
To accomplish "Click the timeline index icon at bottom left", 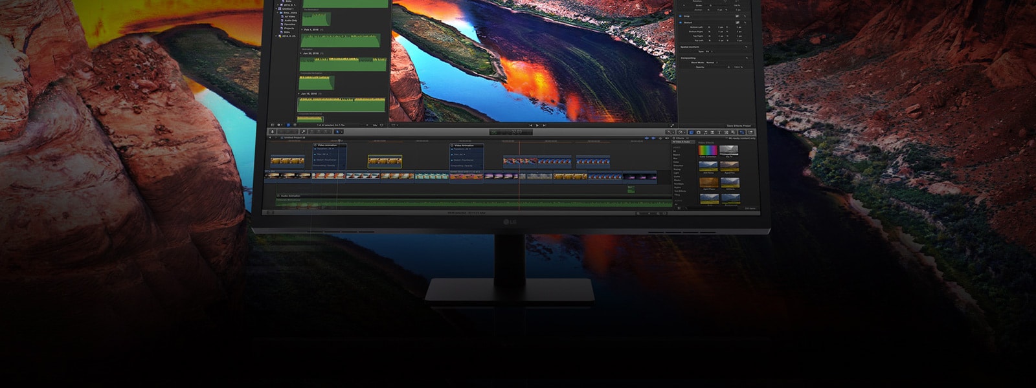I will [270, 213].
